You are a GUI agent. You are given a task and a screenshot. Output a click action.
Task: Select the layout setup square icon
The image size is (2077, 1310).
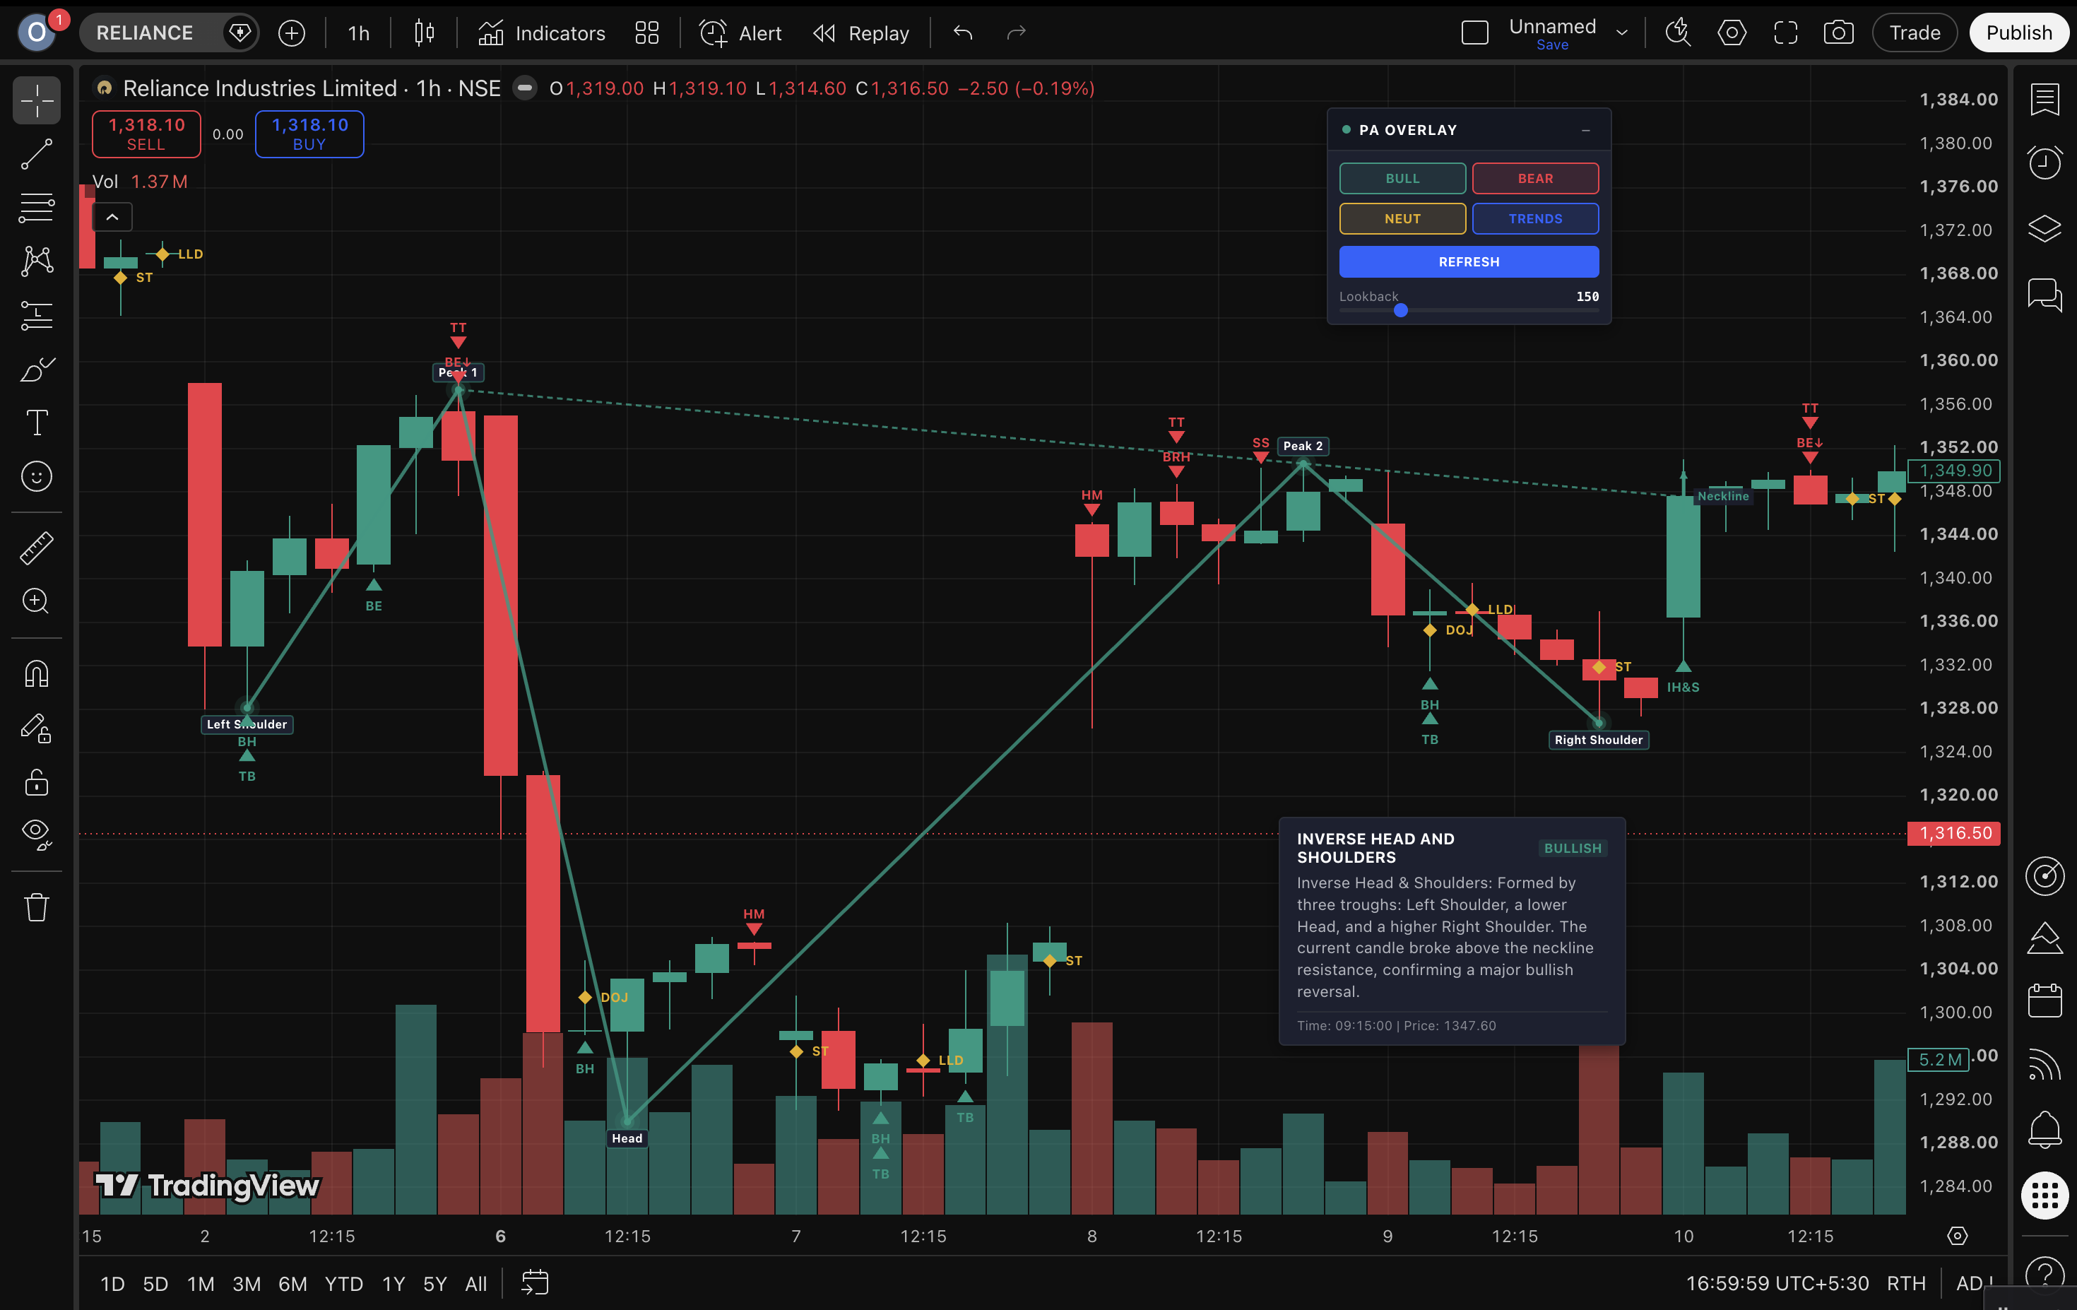[1475, 33]
